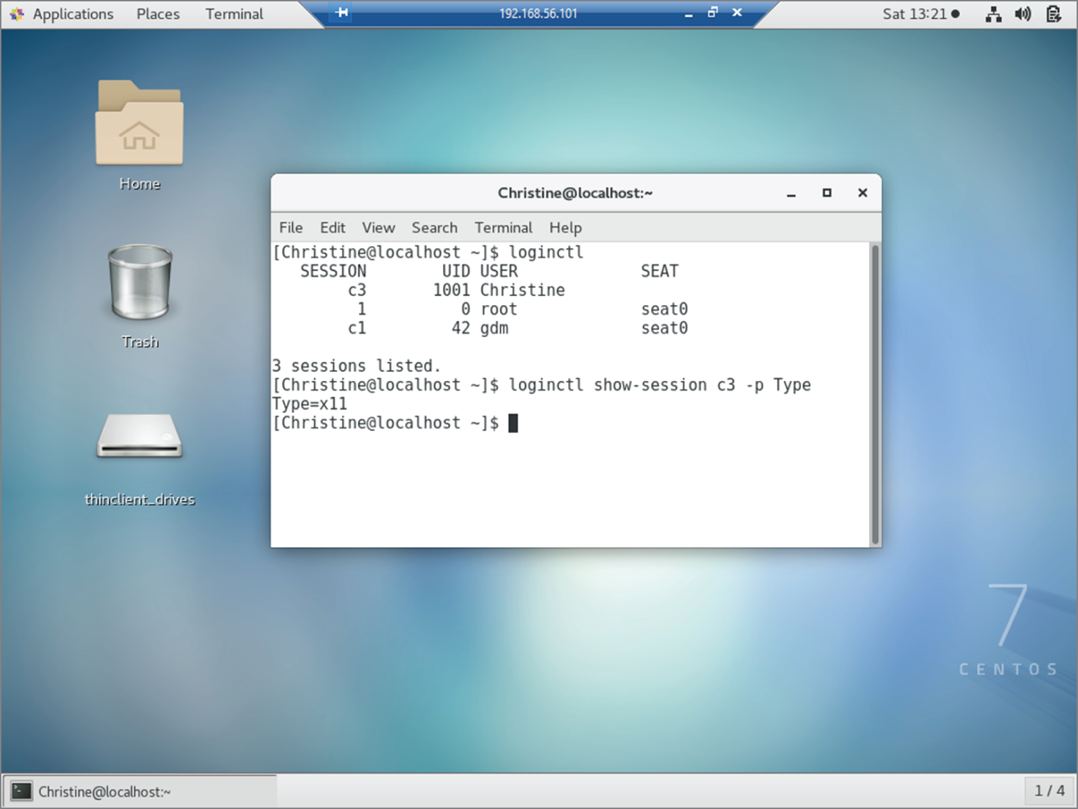Open the Places menu
The image size is (1078, 809).
pyautogui.click(x=158, y=14)
